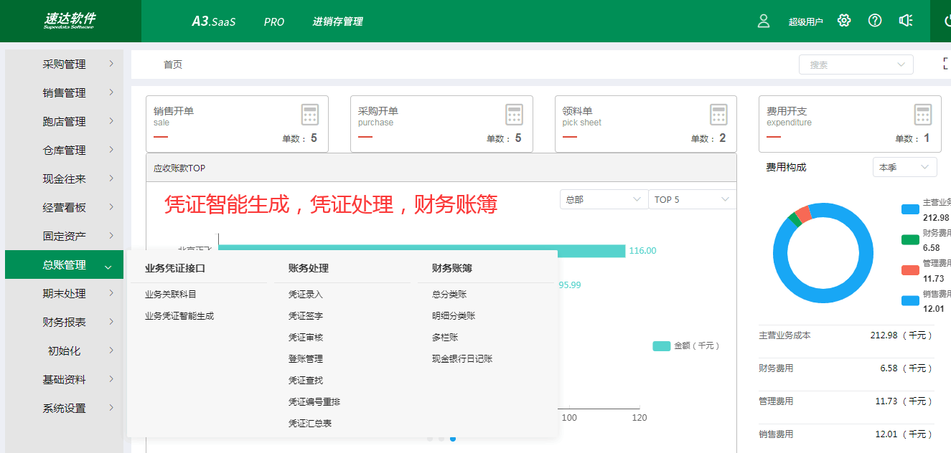Click calculator icon on 领料单 card
This screenshot has height=453, width=951.
coord(719,115)
